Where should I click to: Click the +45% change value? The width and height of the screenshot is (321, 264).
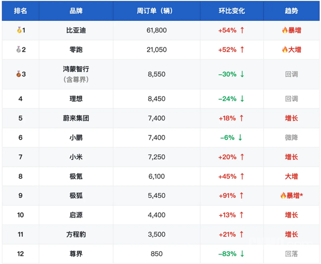tap(227, 177)
